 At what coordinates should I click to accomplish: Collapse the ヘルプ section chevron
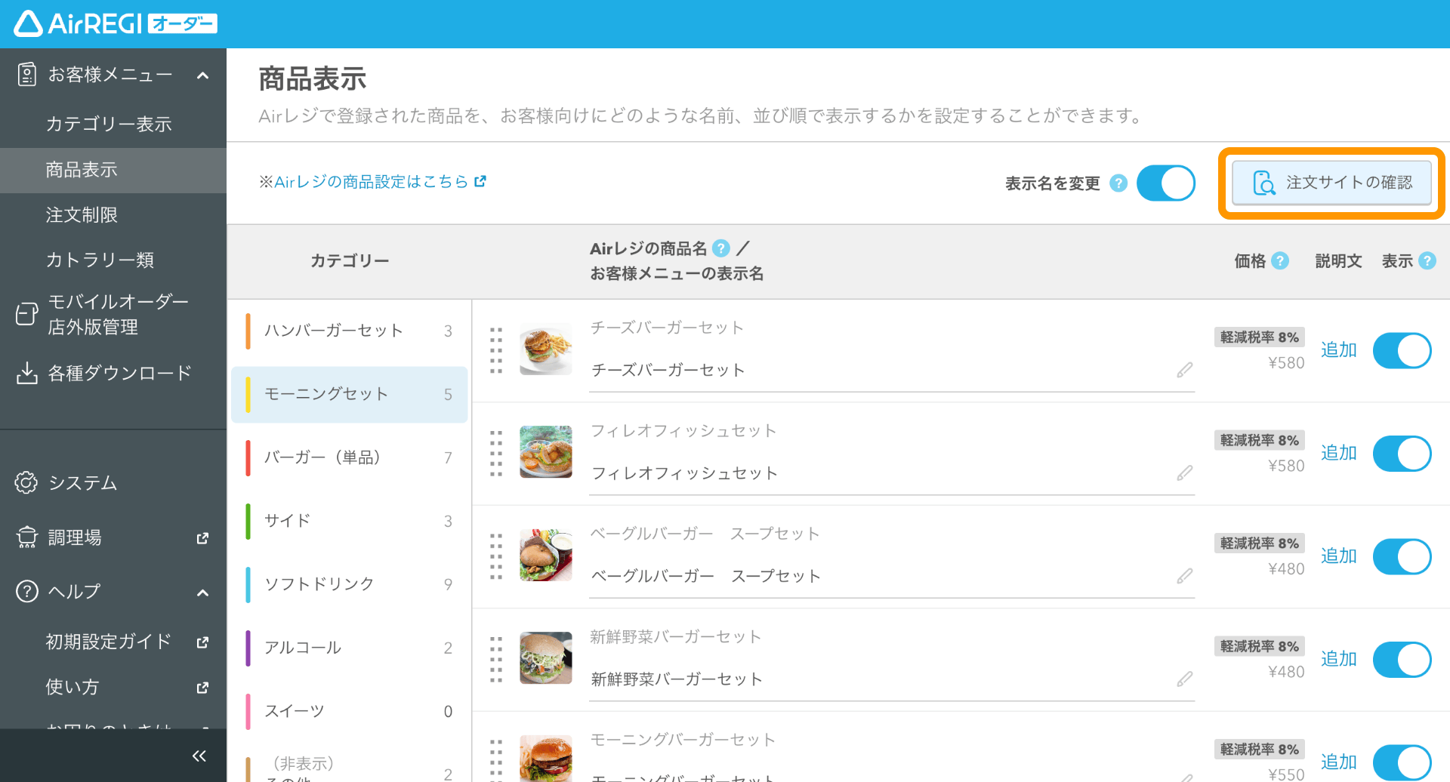(x=202, y=593)
